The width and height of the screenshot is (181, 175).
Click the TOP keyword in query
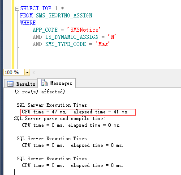coord(47,8)
